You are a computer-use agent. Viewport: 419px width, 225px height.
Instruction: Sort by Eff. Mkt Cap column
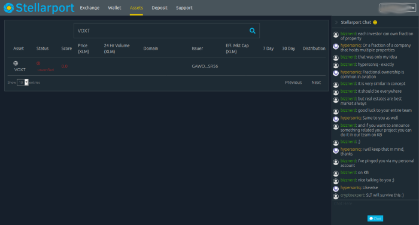click(237, 48)
